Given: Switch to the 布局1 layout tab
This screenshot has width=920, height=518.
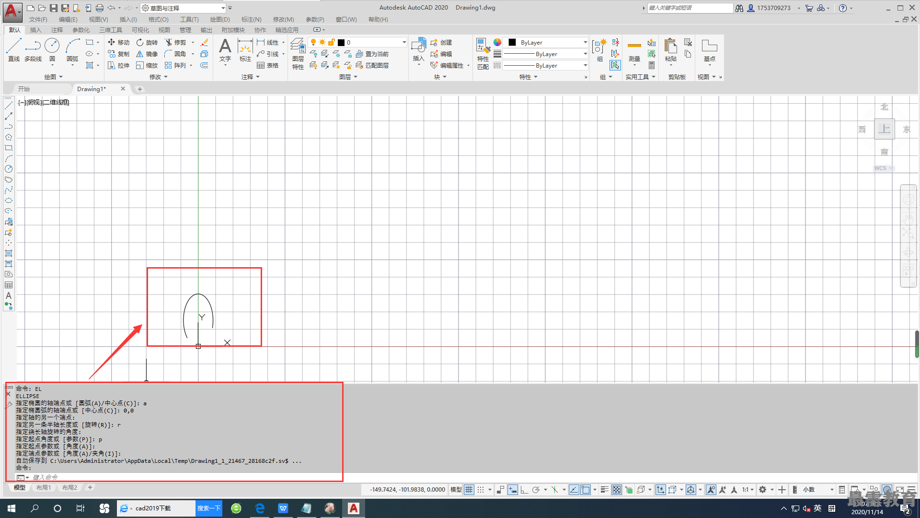Looking at the screenshot, I should tap(44, 488).
